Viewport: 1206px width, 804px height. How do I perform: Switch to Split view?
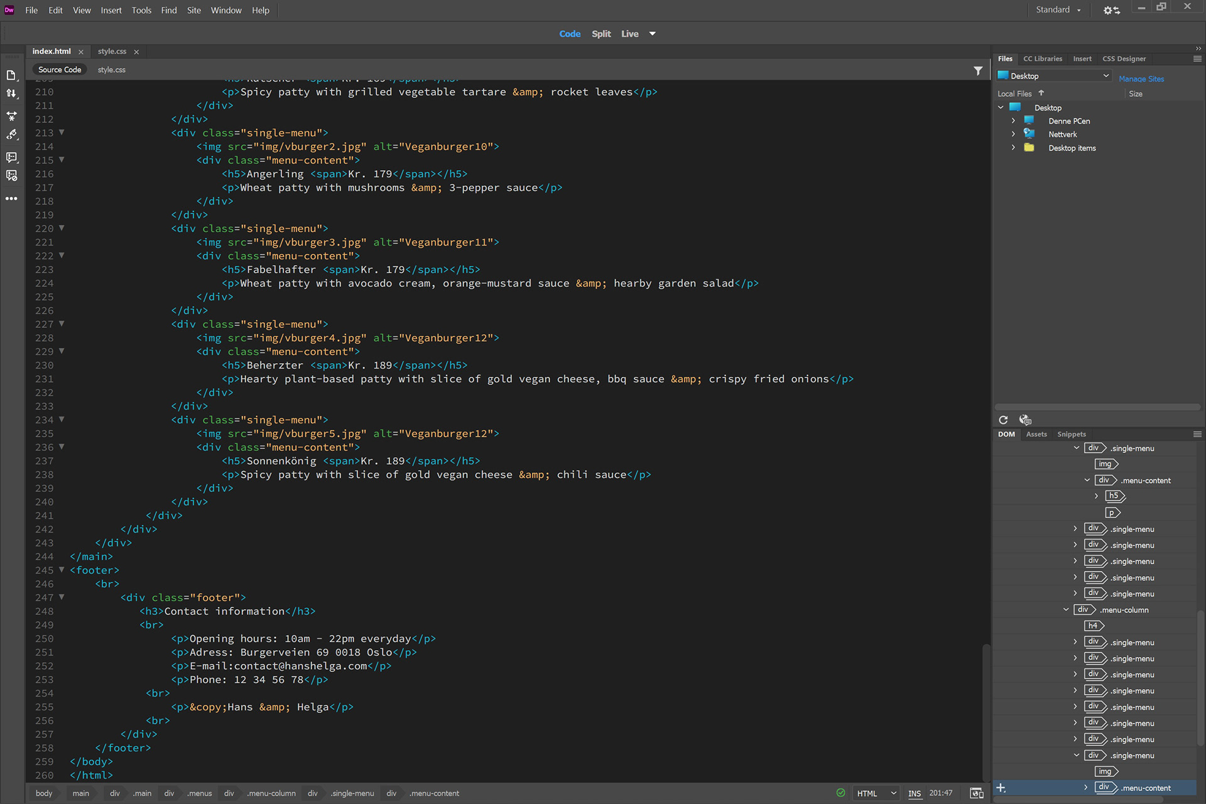[x=601, y=34]
